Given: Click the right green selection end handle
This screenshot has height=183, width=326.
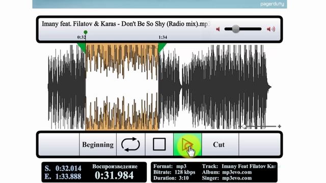Looking at the screenshot, I should tap(162, 48).
